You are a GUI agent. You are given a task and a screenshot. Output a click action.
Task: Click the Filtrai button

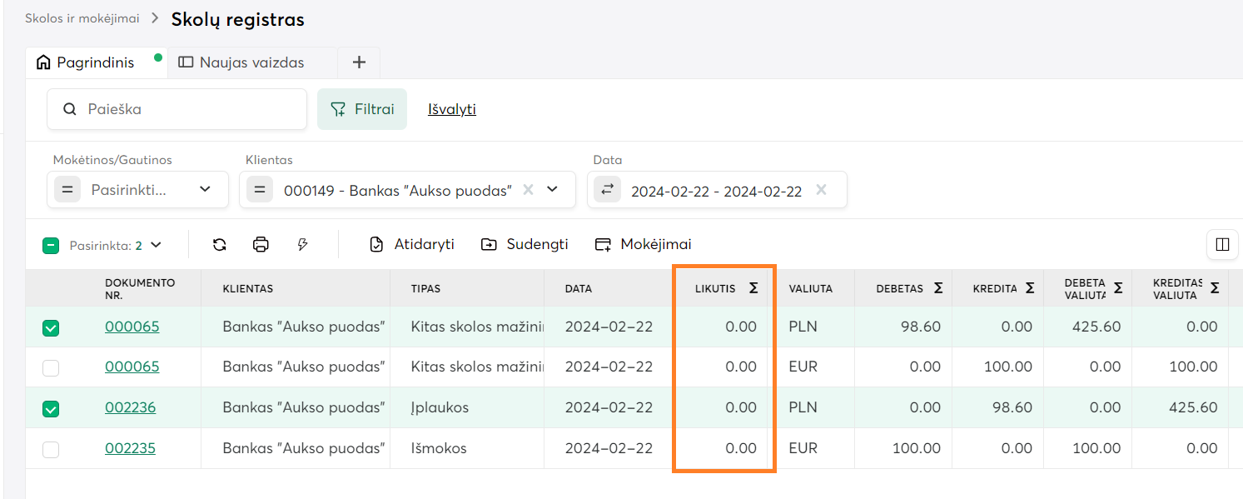(x=362, y=109)
